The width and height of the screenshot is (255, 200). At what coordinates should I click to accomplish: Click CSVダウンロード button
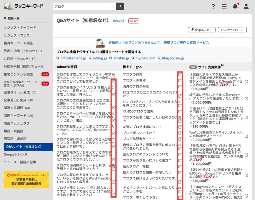pos(232,30)
